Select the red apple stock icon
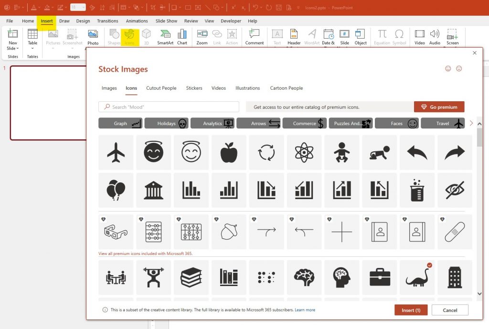The width and height of the screenshot is (489, 329). click(x=229, y=153)
